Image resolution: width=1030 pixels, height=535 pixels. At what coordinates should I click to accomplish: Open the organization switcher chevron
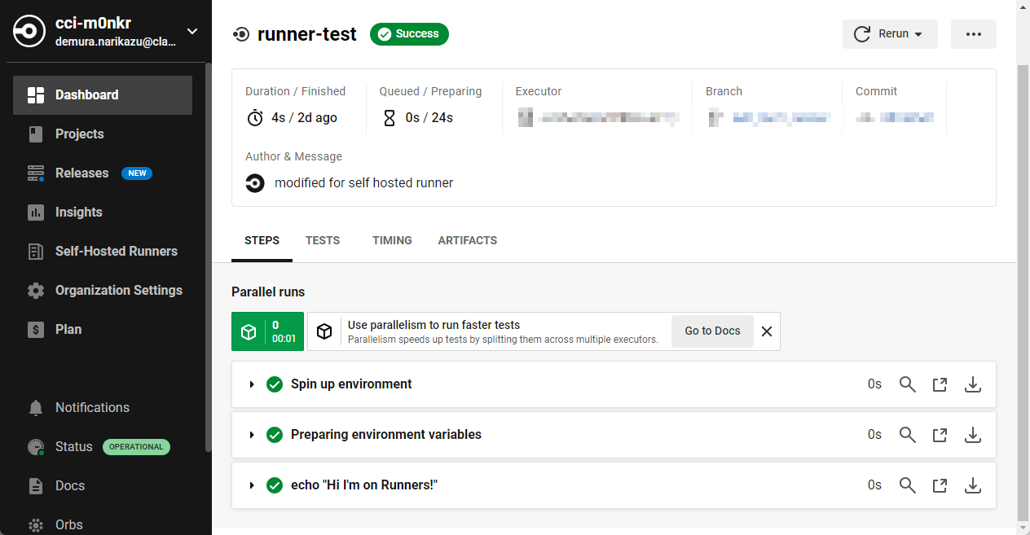coord(191,31)
